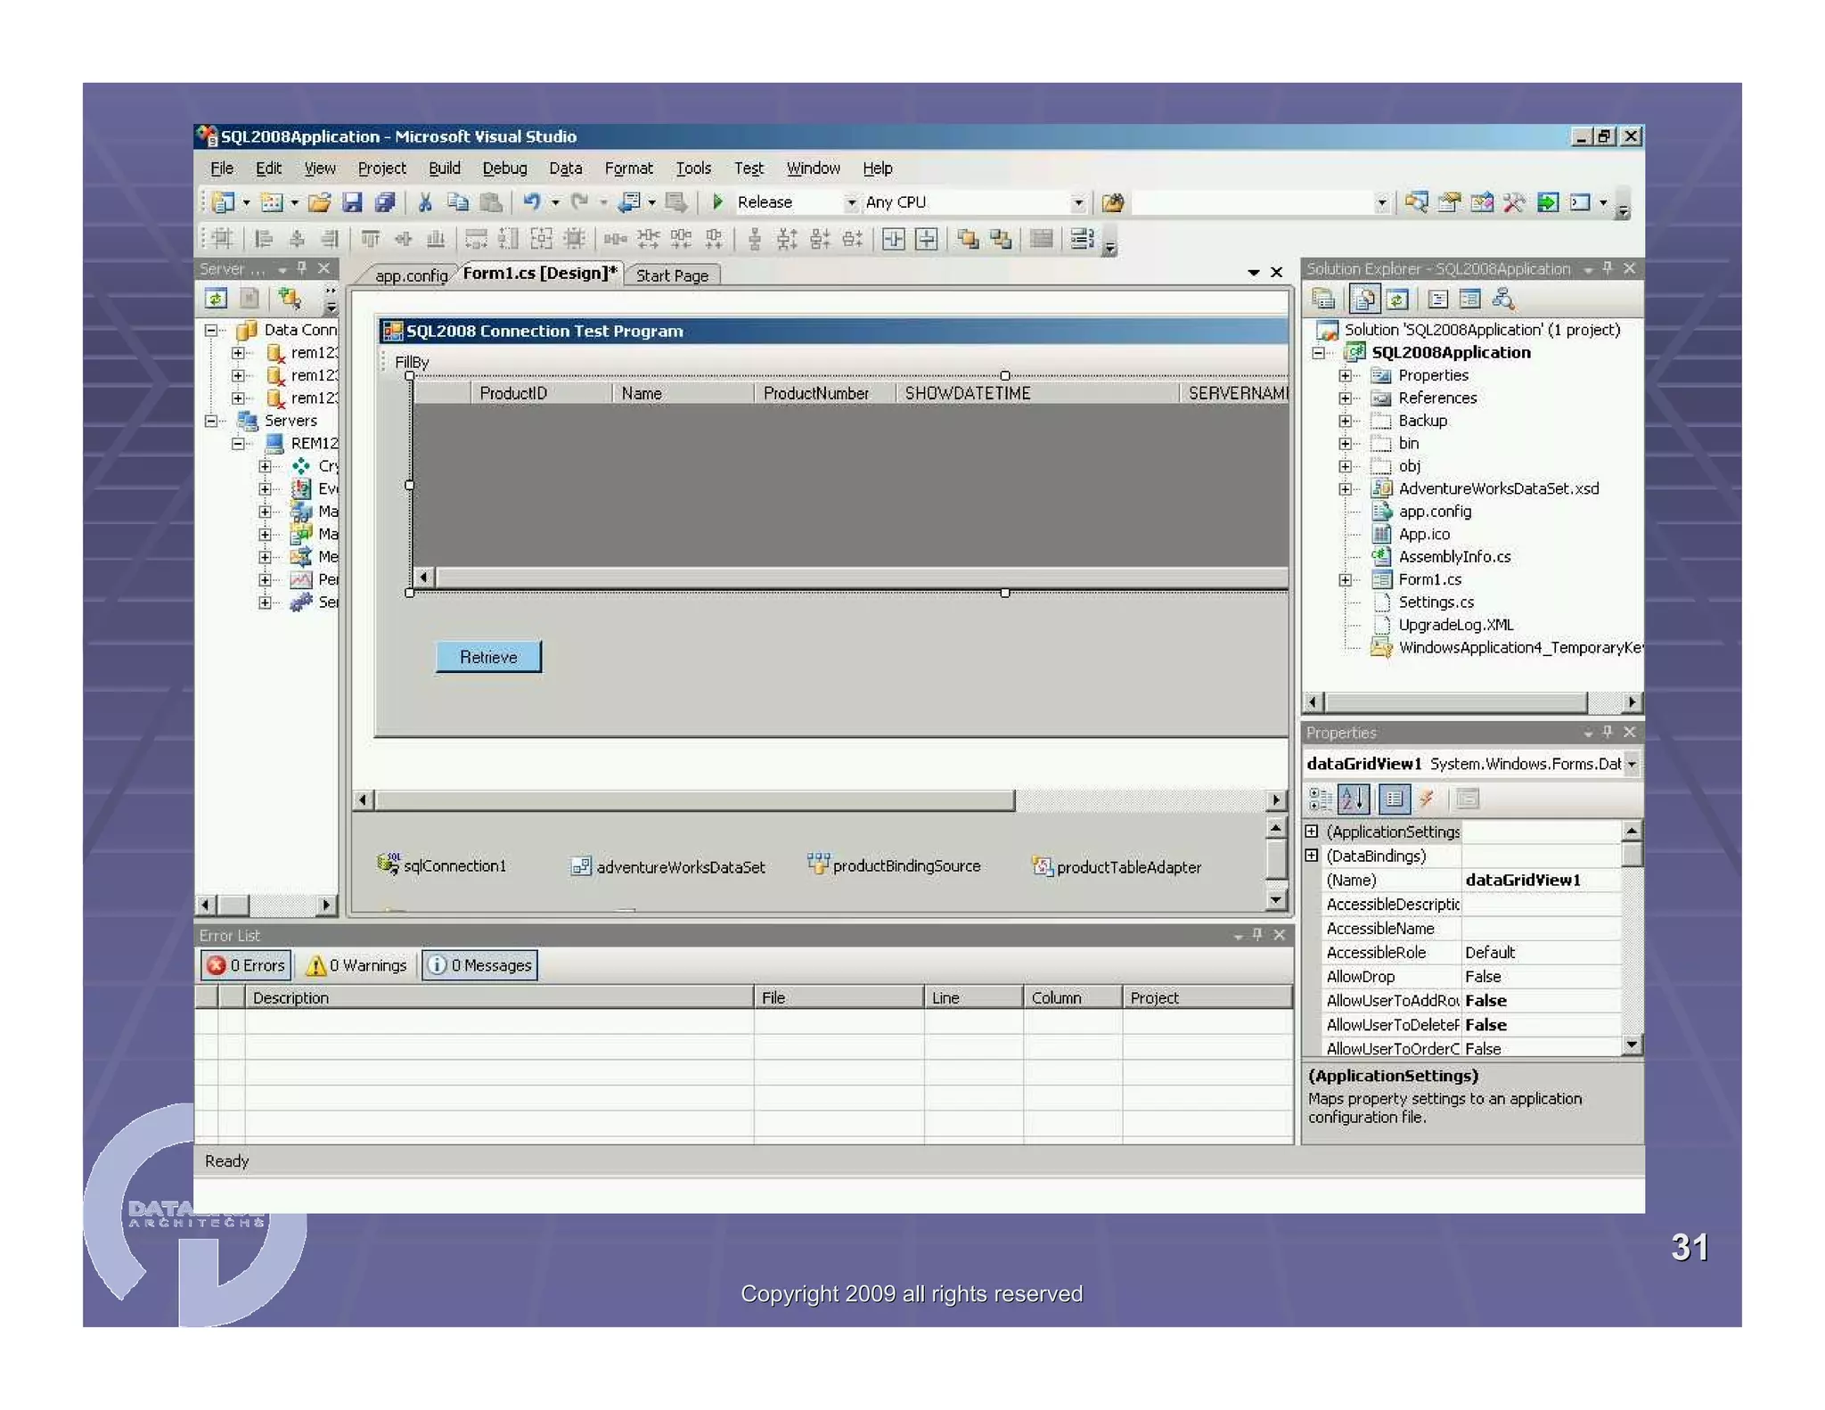
Task: Click the Properties page icon in Properties panel
Action: click(1395, 799)
